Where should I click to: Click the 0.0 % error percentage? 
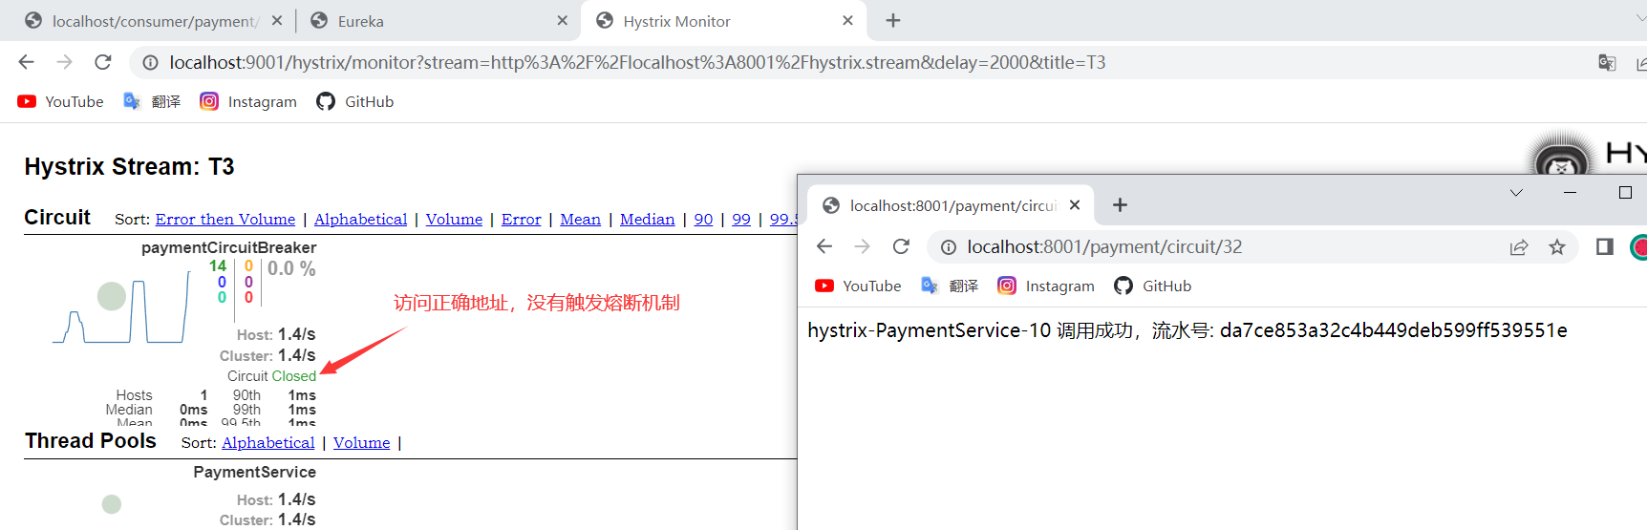pos(291,269)
